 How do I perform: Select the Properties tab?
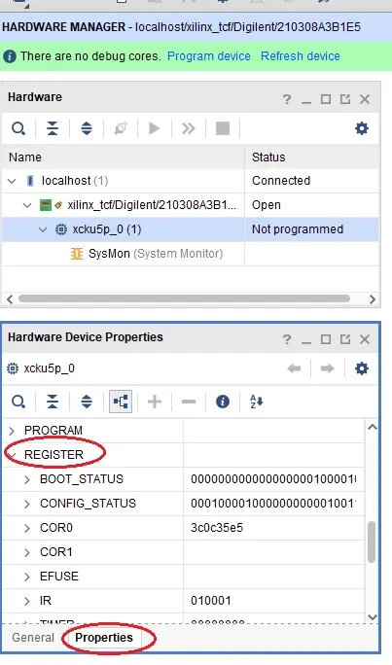104,638
